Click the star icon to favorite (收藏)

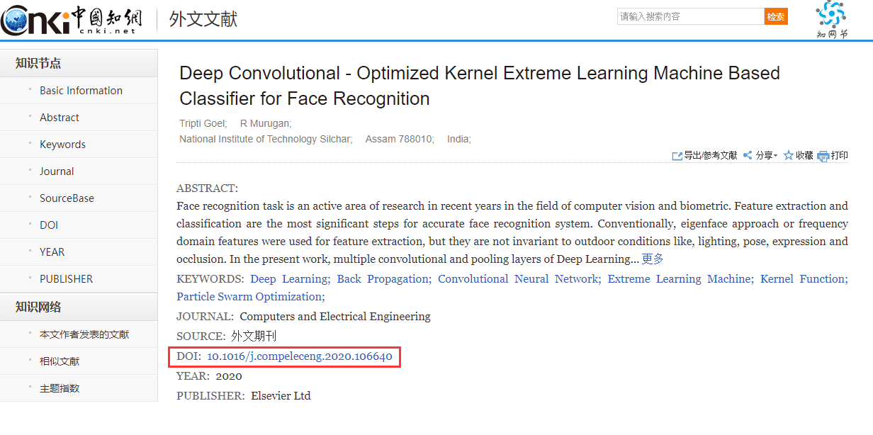pyautogui.click(x=788, y=156)
